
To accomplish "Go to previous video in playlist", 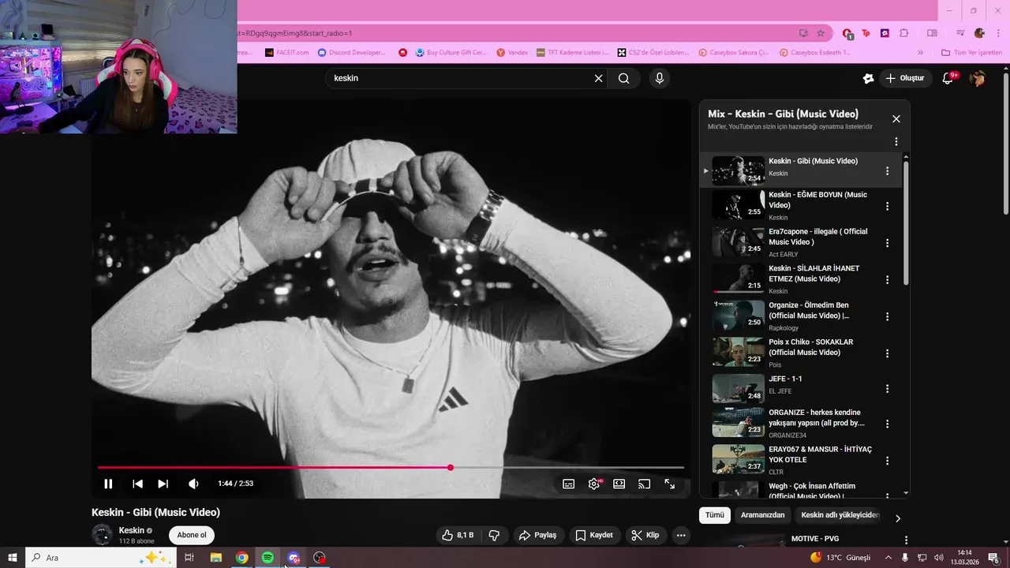I will 137,484.
